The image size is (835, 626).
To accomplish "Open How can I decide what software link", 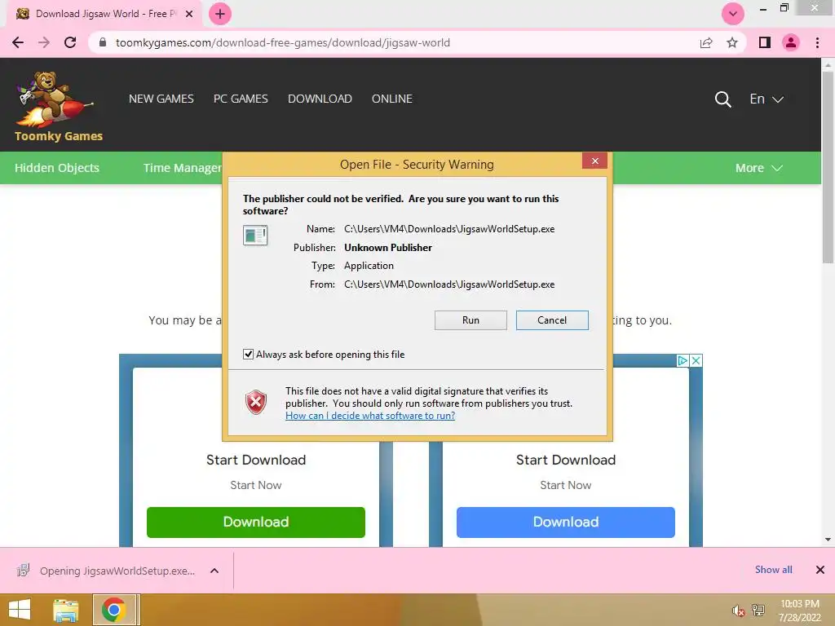I will pyautogui.click(x=370, y=416).
